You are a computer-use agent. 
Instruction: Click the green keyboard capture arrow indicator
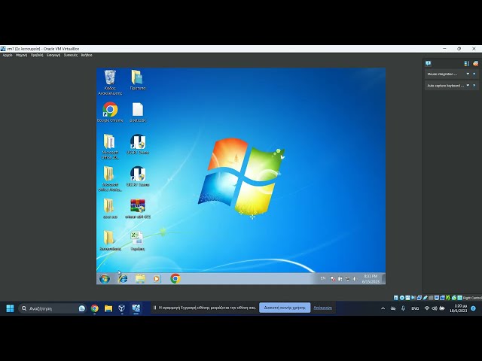click(460, 298)
